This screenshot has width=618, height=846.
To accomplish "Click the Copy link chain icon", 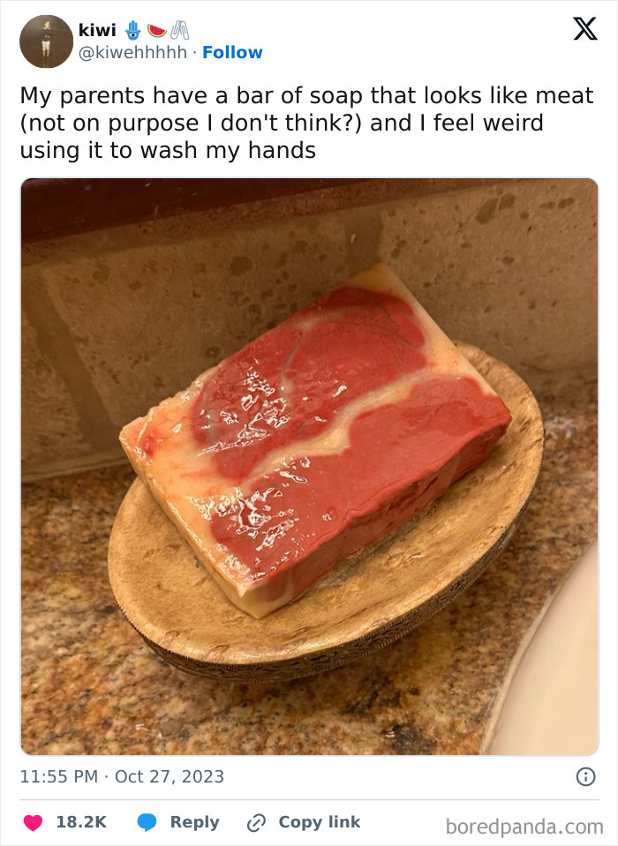I will (x=259, y=821).
